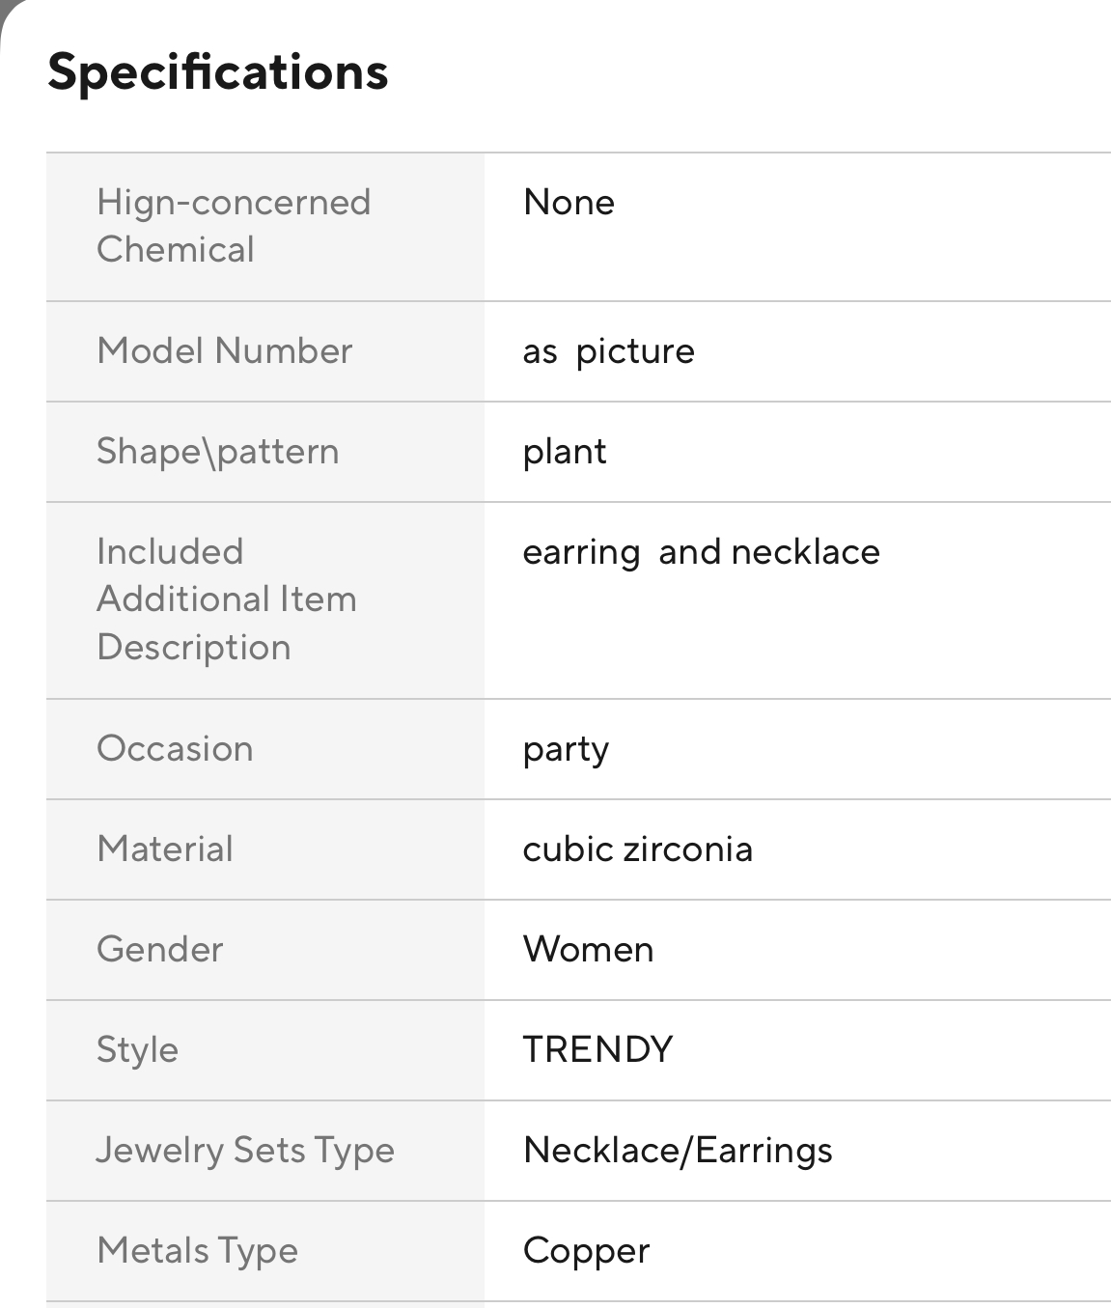Select 'earring and necklace' value text
Viewport: 1111px width, 1308px height.
click(701, 552)
